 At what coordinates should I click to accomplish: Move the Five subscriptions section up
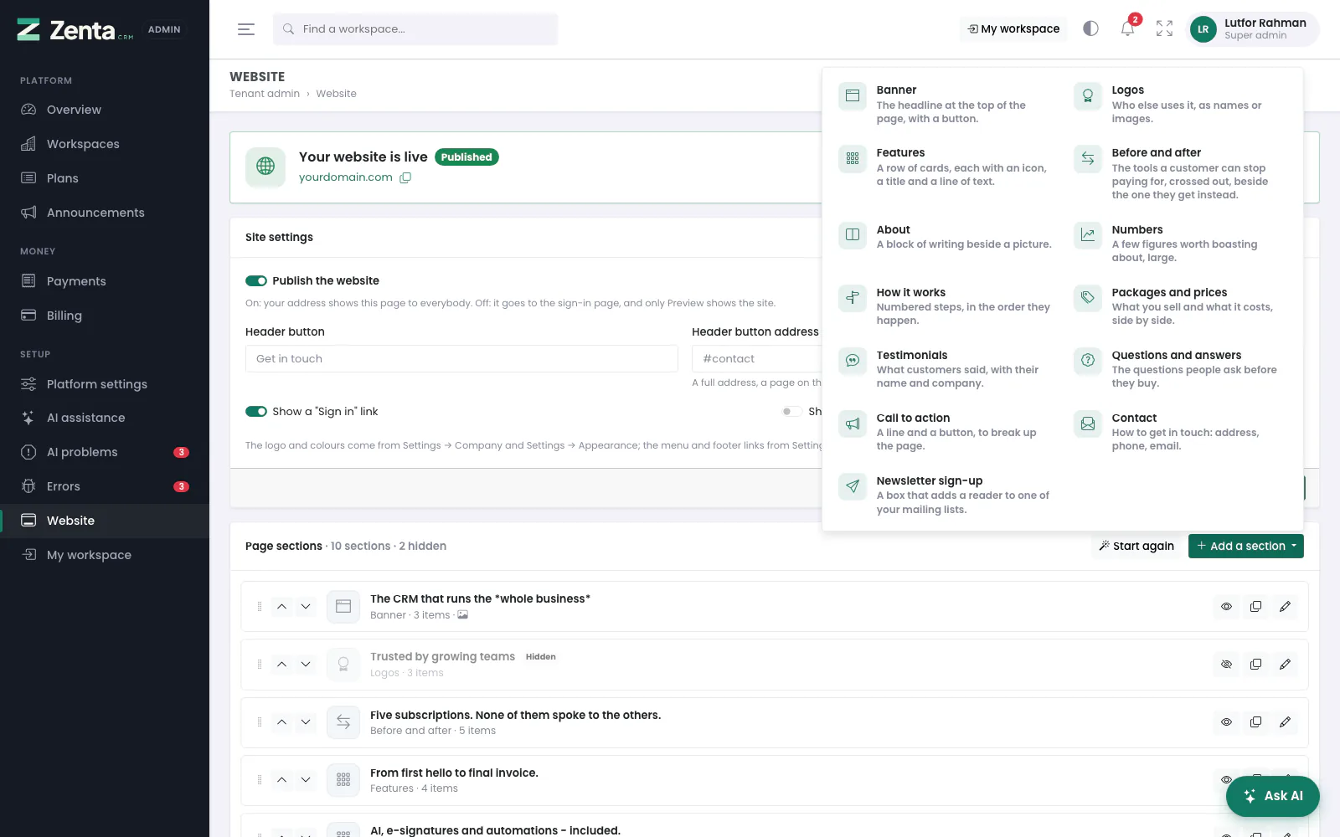(x=282, y=722)
